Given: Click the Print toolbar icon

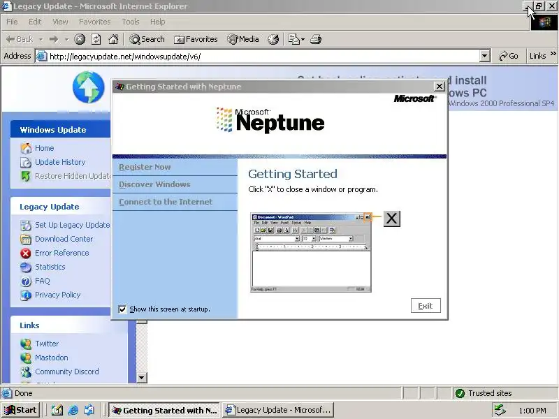Looking at the screenshot, I should coord(316,39).
